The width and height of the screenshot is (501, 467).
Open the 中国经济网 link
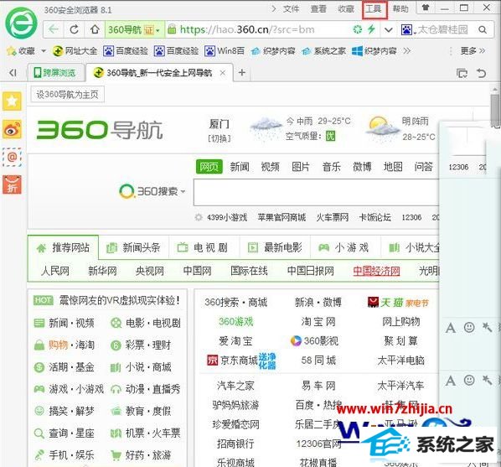(x=376, y=271)
